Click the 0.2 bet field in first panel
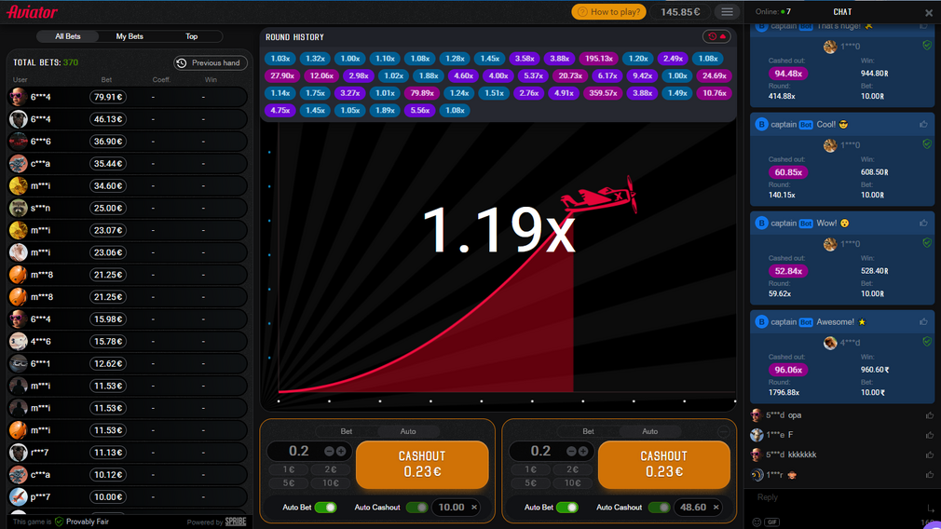Viewport: 941px width, 529px height. click(298, 451)
